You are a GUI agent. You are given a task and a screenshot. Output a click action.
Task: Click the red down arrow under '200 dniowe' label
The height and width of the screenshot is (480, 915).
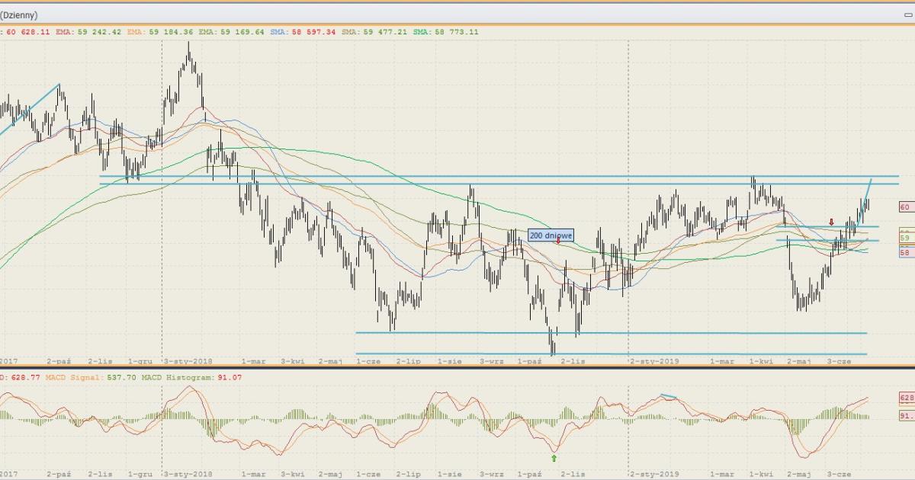coord(558,241)
